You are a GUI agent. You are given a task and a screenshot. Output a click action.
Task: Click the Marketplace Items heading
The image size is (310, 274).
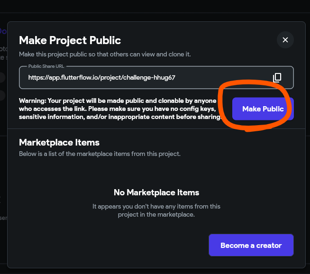click(x=59, y=142)
